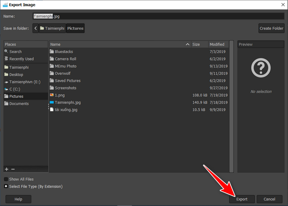288x206 pixels.
Task: Click the Preview panel header
Action: 261,44
